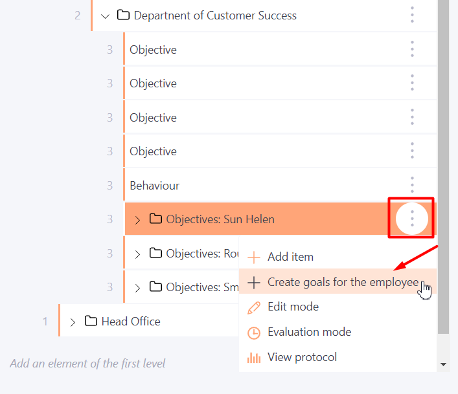Click the Objectives: Sm folder row
458x394 pixels.
click(x=181, y=287)
